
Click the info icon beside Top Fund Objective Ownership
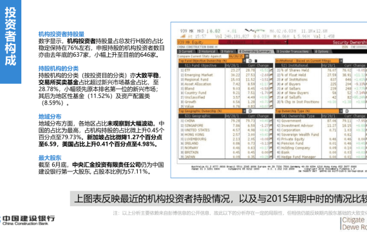click(250, 61)
